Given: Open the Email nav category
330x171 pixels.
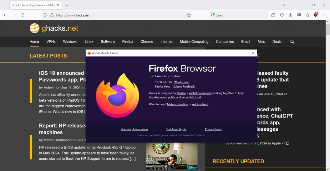Looking at the screenshot, I should click(x=246, y=42).
